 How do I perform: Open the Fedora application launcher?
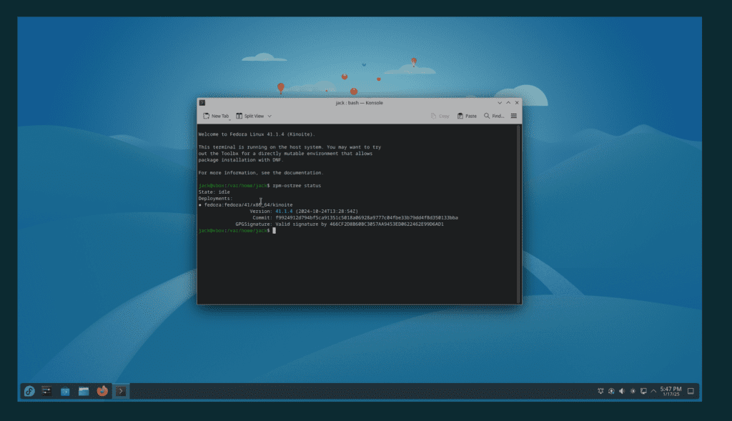[x=29, y=391]
